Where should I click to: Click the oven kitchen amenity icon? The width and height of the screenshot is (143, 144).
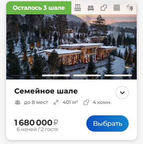point(117,8)
